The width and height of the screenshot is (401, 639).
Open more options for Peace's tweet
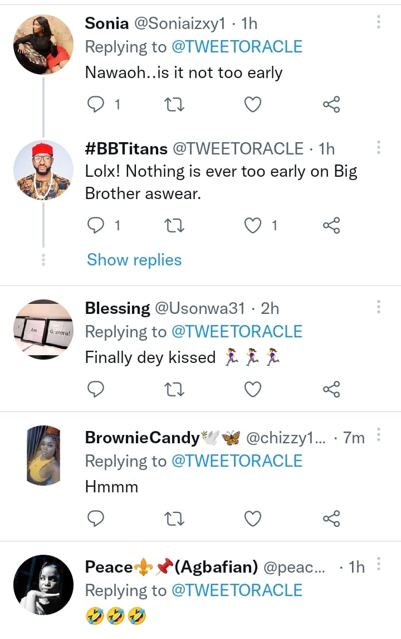[x=378, y=564]
